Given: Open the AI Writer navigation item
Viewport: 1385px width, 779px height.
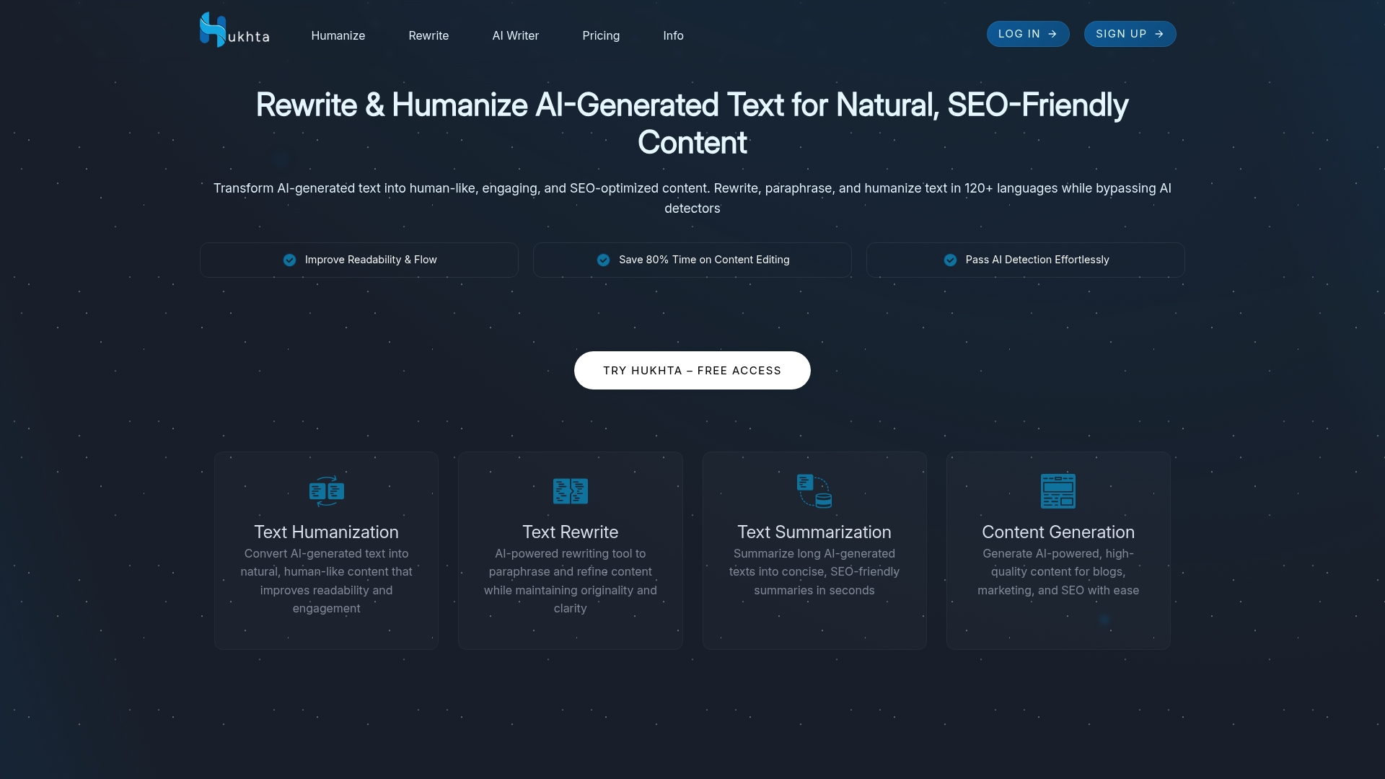Looking at the screenshot, I should click(515, 35).
